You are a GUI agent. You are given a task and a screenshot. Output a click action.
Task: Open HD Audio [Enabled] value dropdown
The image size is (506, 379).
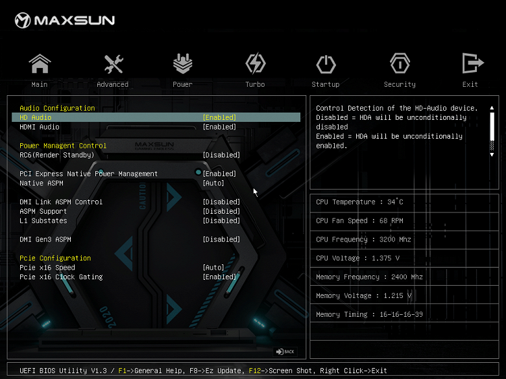tap(219, 117)
